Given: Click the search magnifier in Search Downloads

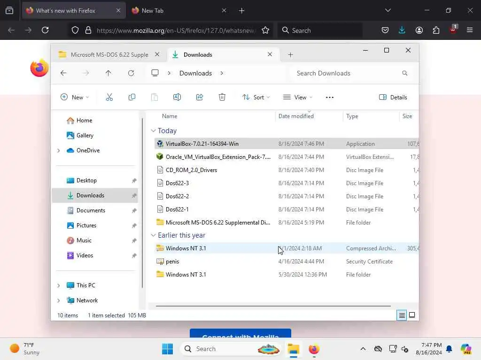Looking at the screenshot, I should (404, 73).
